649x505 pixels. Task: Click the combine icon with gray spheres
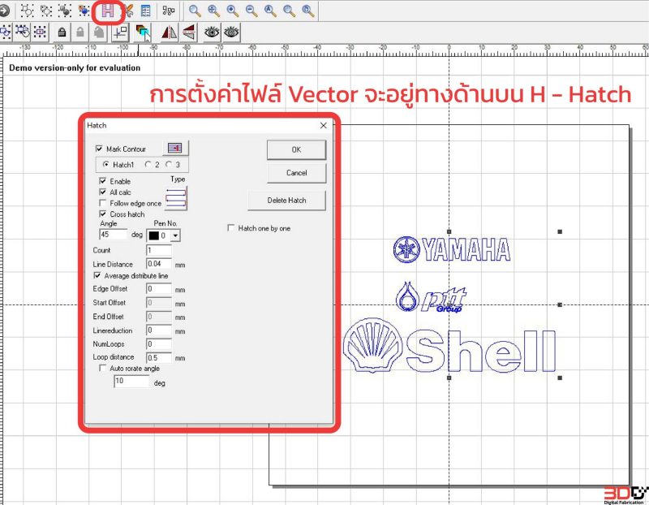click(x=65, y=11)
